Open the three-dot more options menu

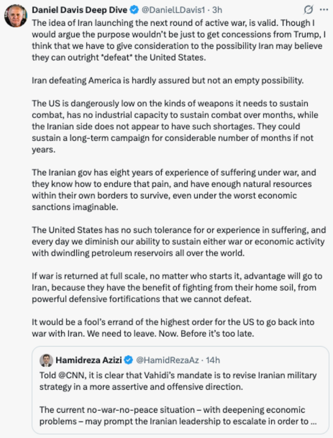pyautogui.click(x=324, y=10)
